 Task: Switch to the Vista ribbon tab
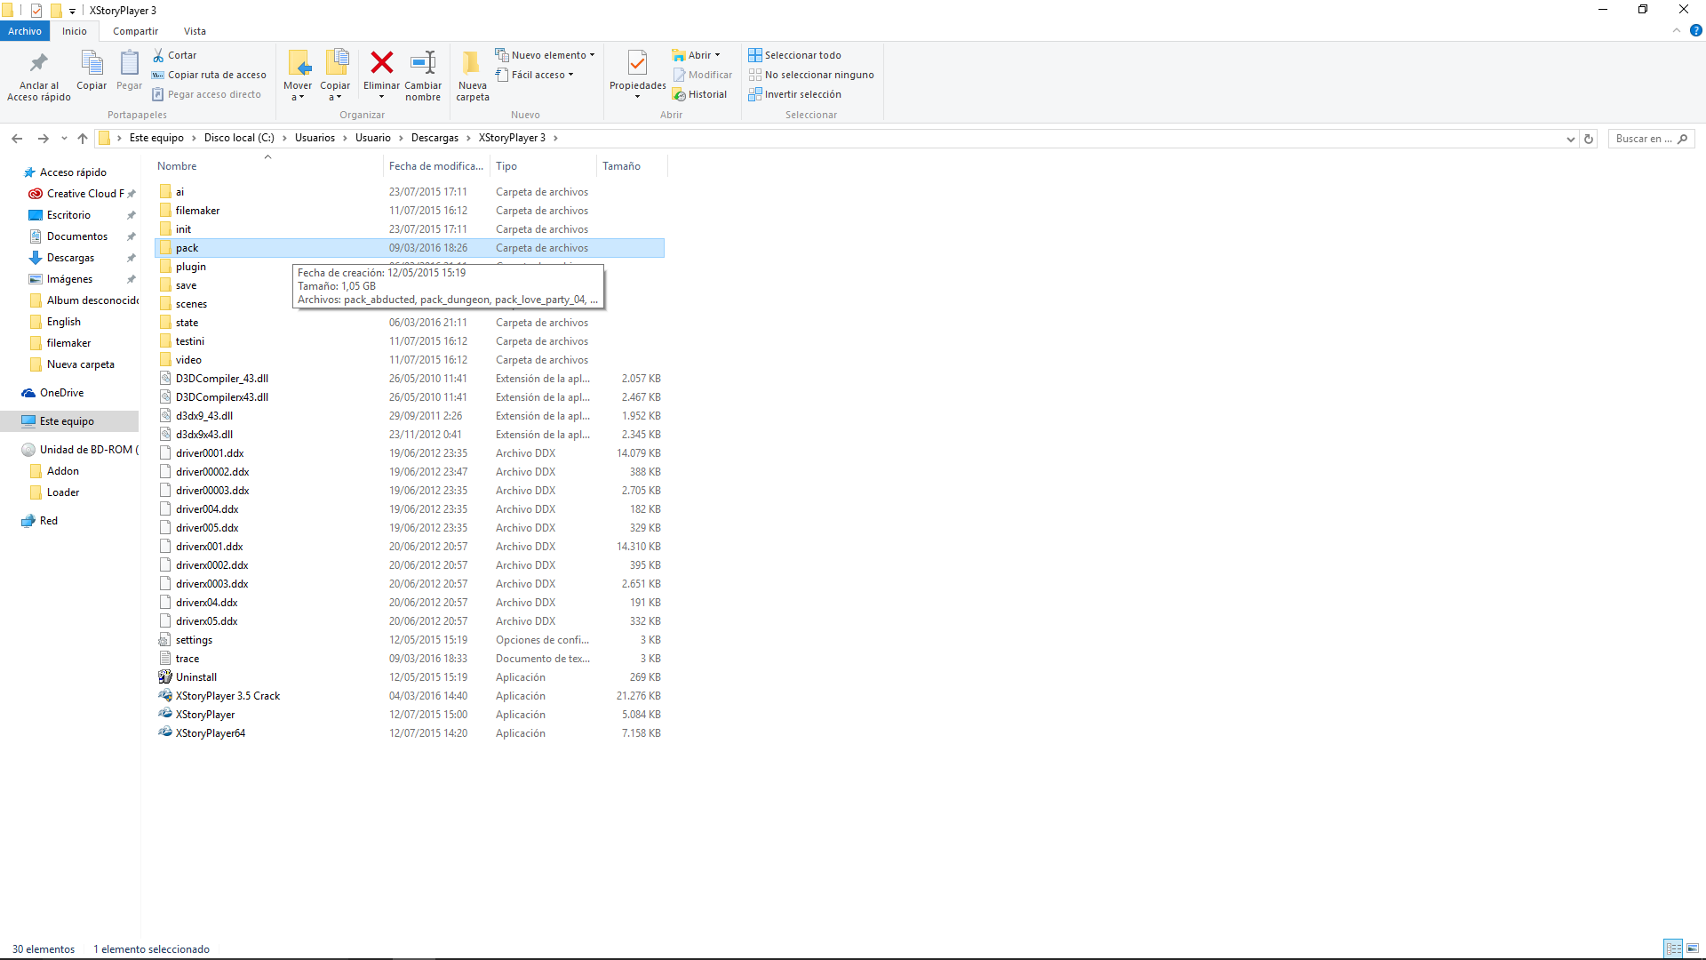pyautogui.click(x=195, y=31)
